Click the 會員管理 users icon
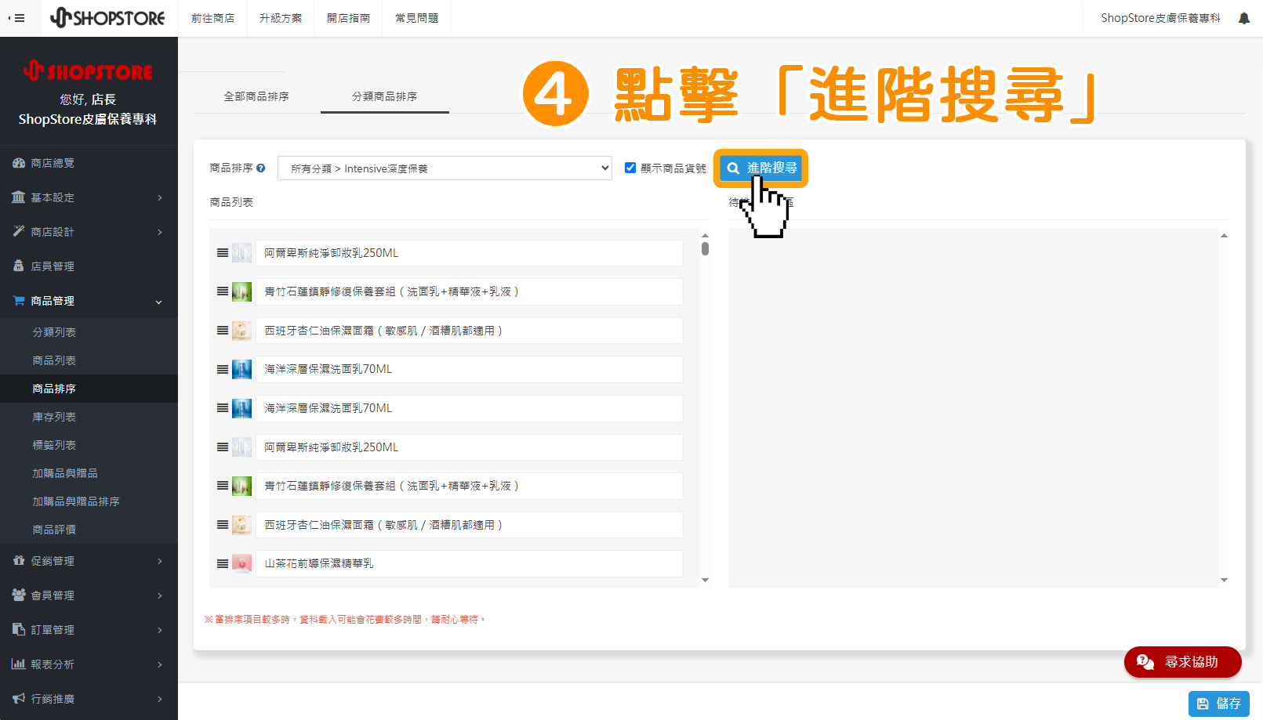The image size is (1263, 720). tap(19, 595)
